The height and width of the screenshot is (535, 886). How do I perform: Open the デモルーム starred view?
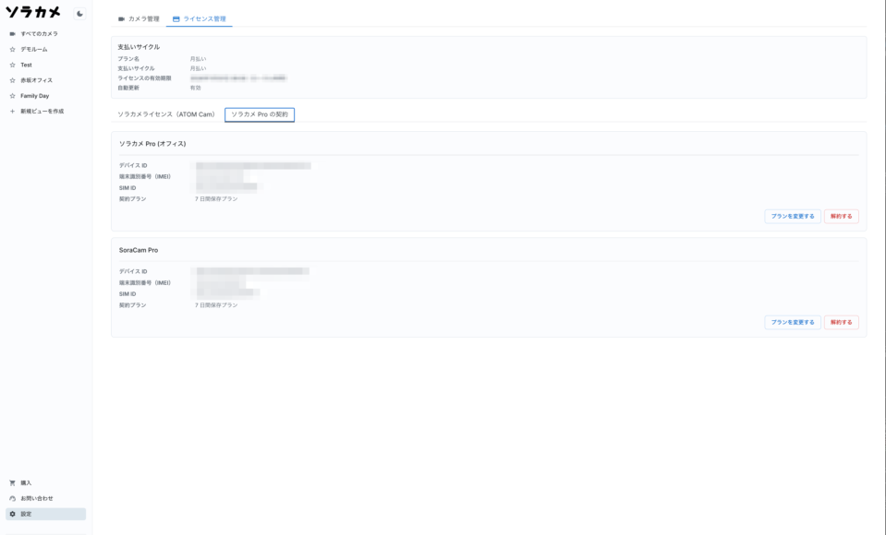(46, 49)
